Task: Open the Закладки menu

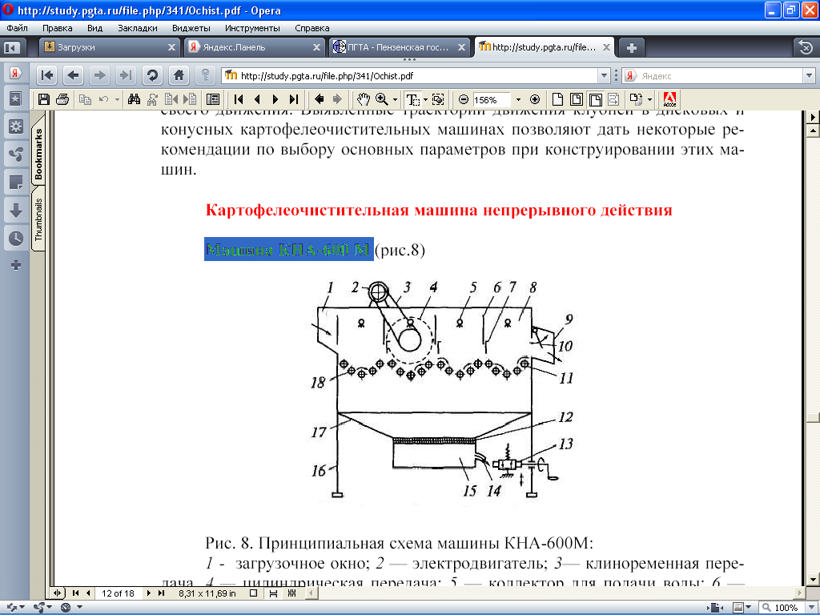Action: pos(138,28)
